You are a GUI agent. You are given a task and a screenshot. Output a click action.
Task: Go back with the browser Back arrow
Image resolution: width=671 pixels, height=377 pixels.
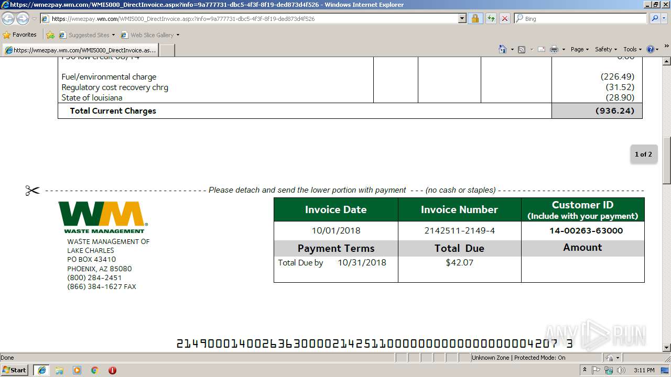click(x=8, y=18)
